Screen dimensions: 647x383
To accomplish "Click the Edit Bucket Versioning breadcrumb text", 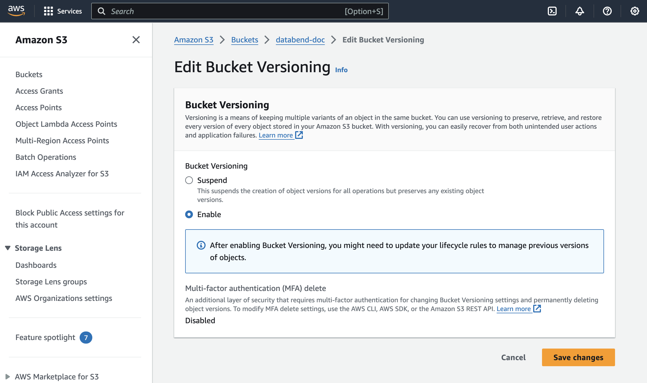I will (x=383, y=40).
